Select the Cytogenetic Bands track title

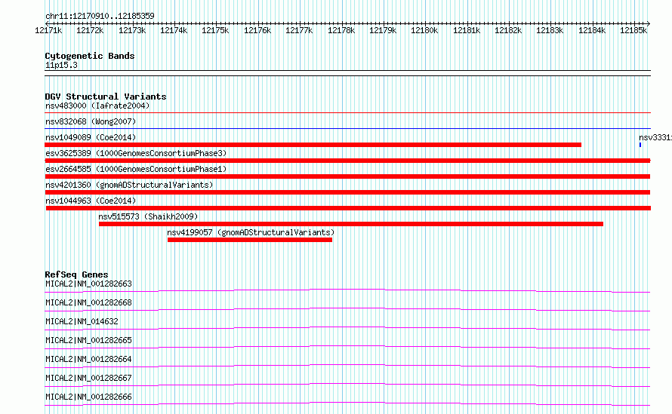point(90,56)
